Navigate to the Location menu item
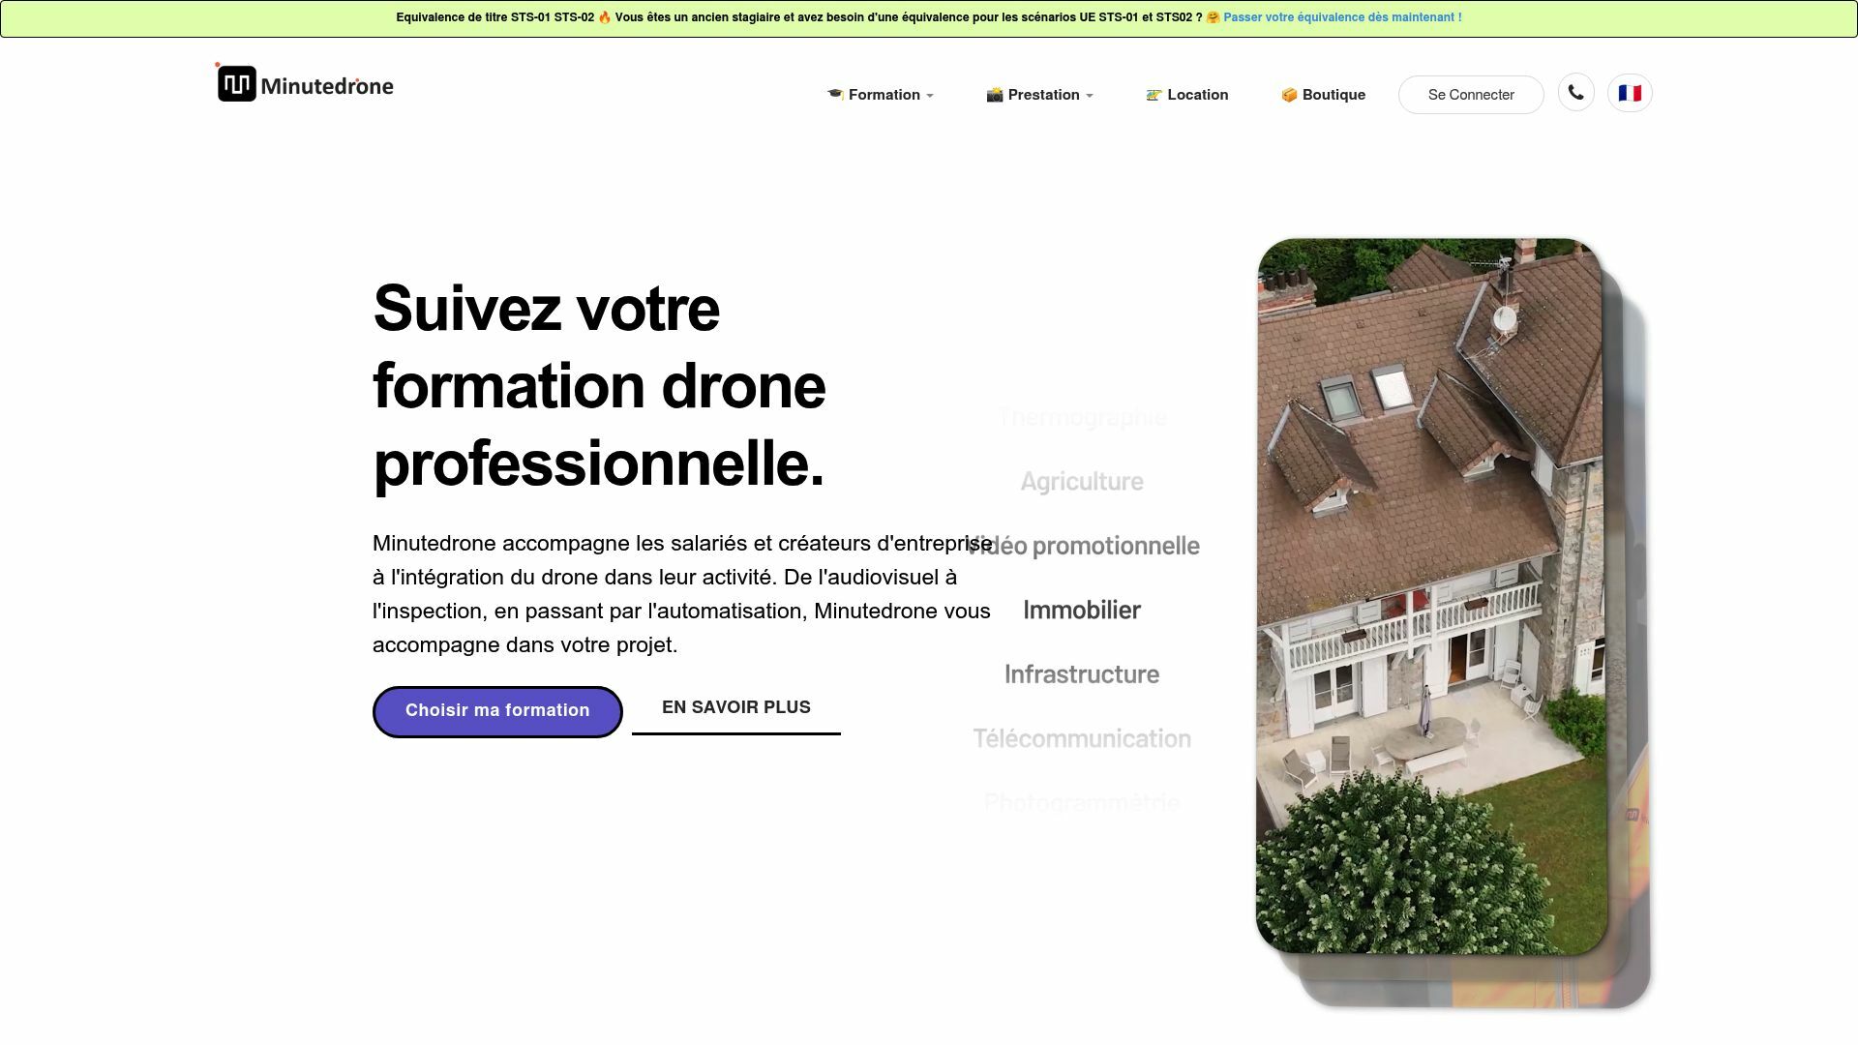Screen dimensions: 1858x1045 tap(1197, 94)
